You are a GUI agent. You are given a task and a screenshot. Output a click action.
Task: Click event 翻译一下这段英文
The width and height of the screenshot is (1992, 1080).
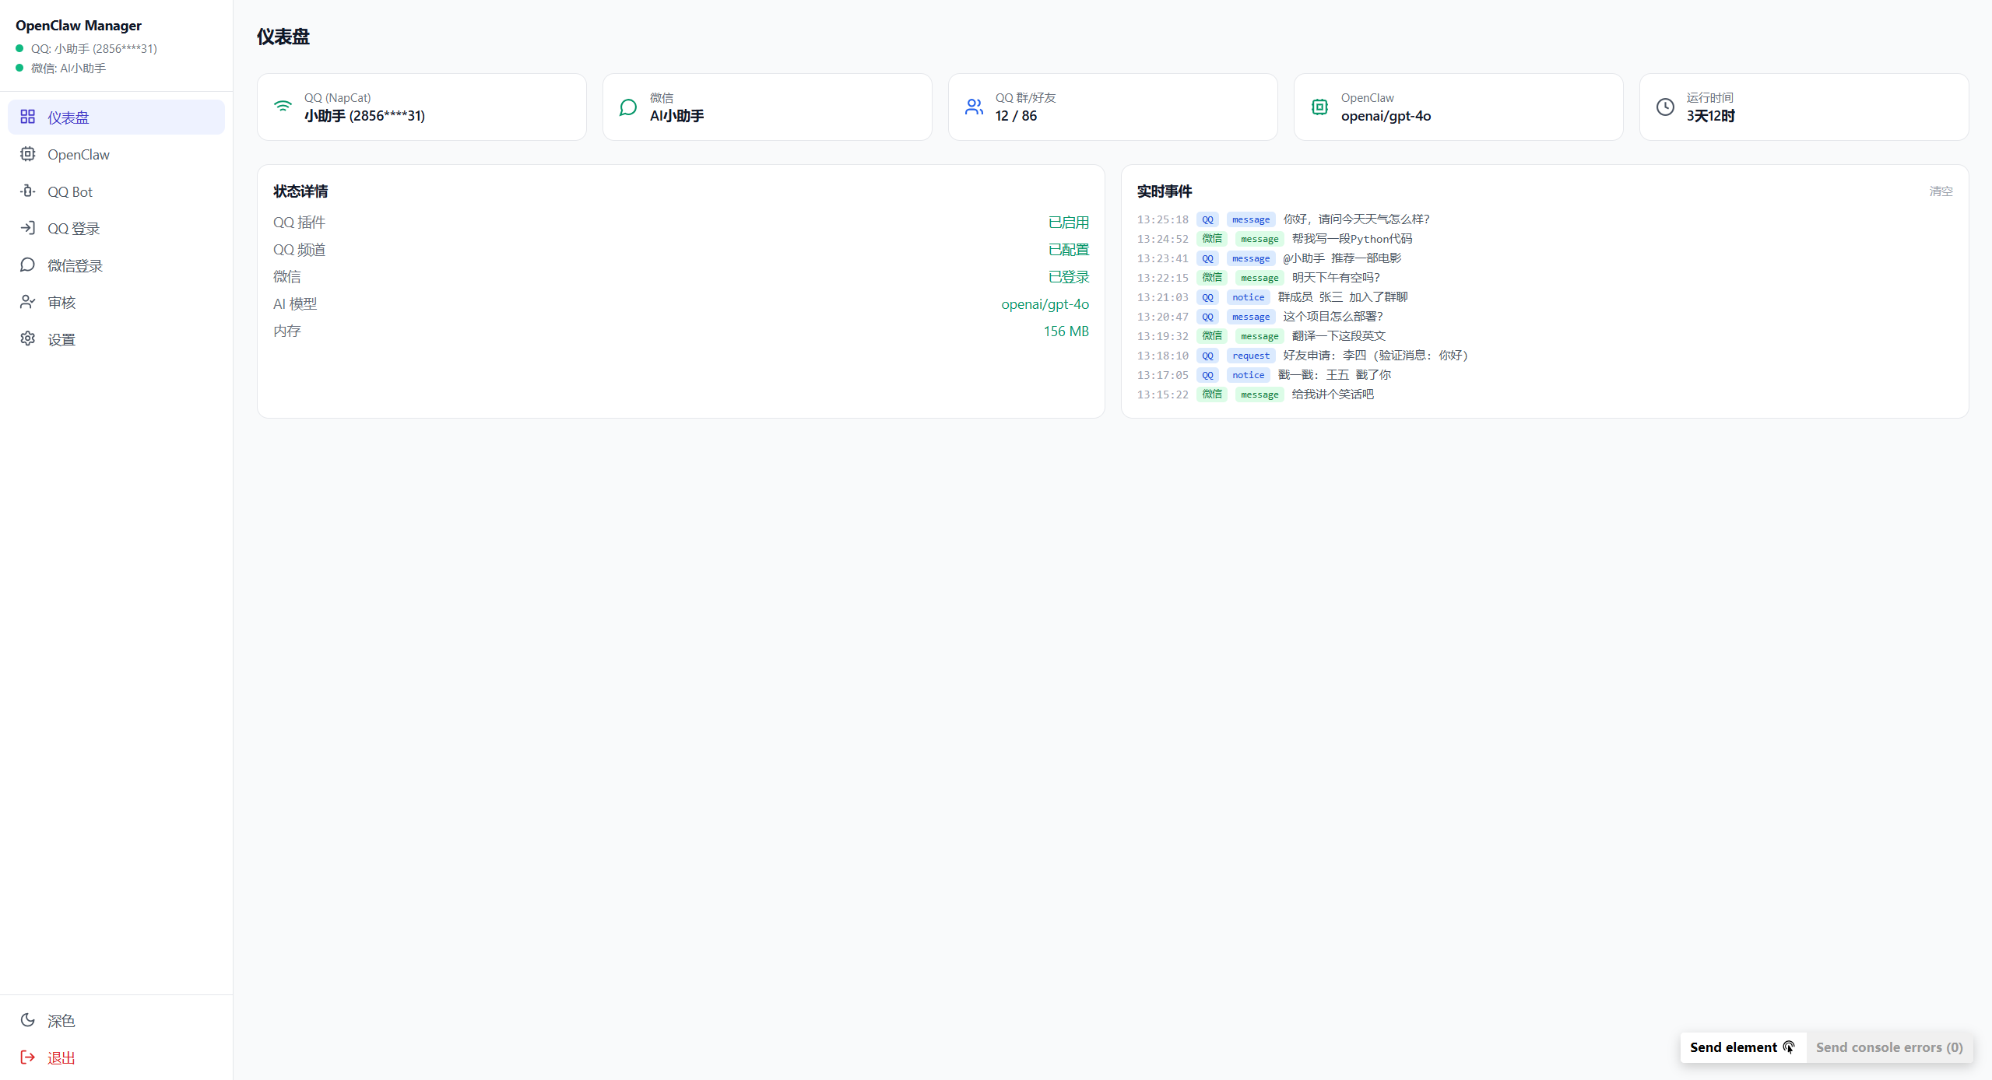point(1339,336)
